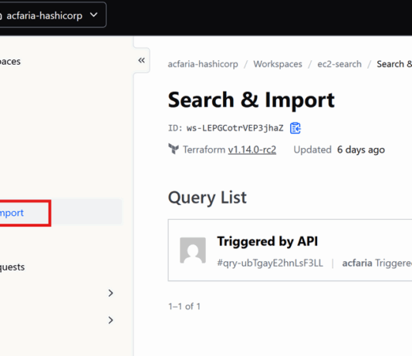Click the user avatar in the query row
The height and width of the screenshot is (356, 412).
(193, 250)
